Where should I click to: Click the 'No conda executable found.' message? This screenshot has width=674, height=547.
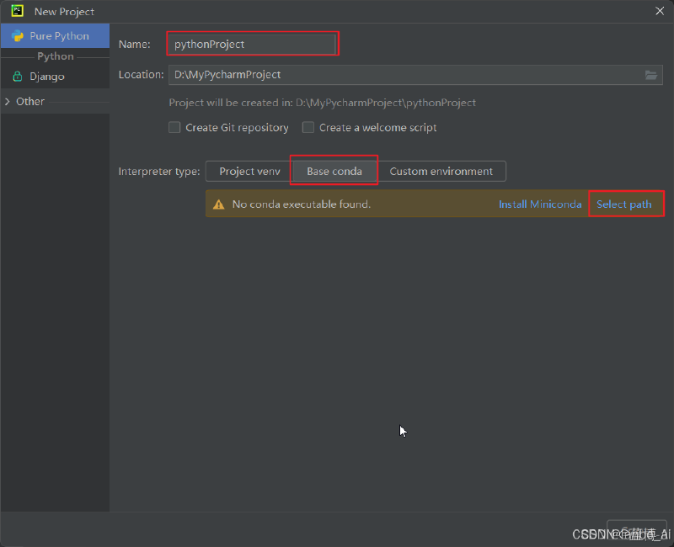[x=302, y=204]
